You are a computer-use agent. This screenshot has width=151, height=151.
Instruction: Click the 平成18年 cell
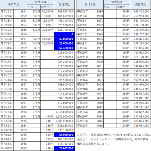83,89
